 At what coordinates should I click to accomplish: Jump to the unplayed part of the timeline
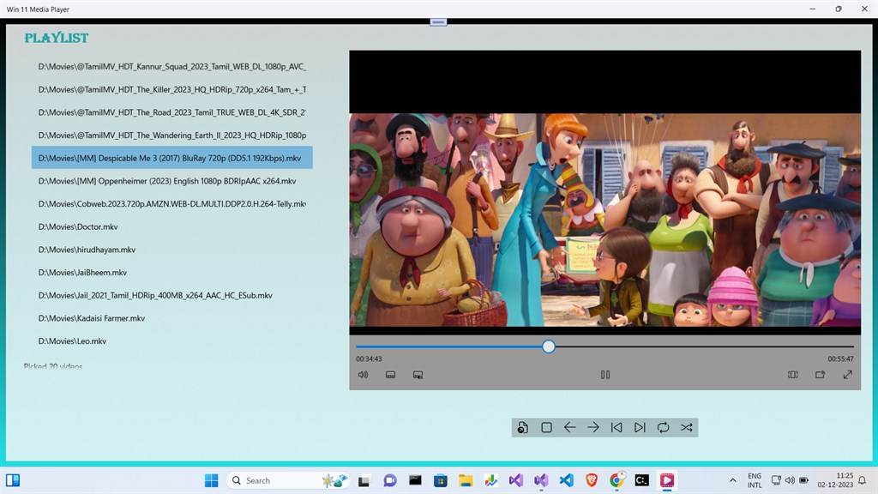point(705,346)
